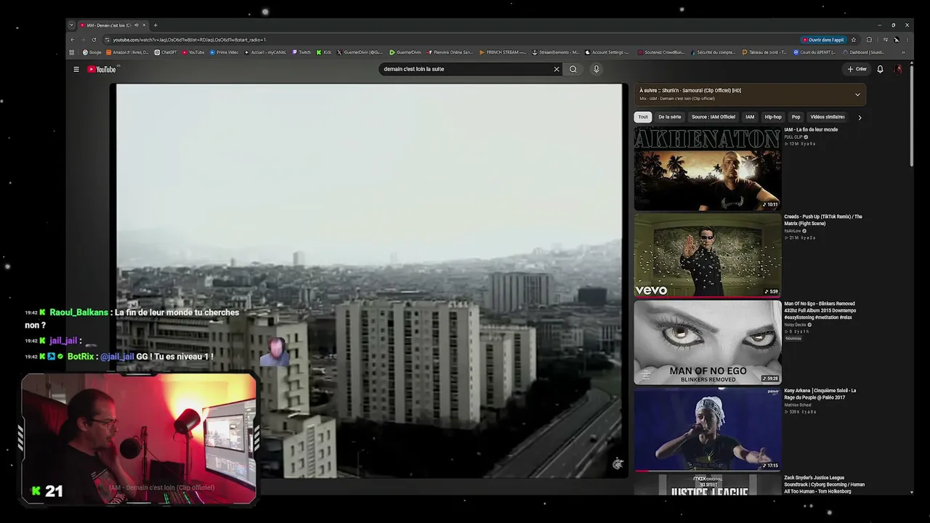Go to YouTube home via the logo
Viewport: 930px width, 523px height.
click(x=102, y=69)
